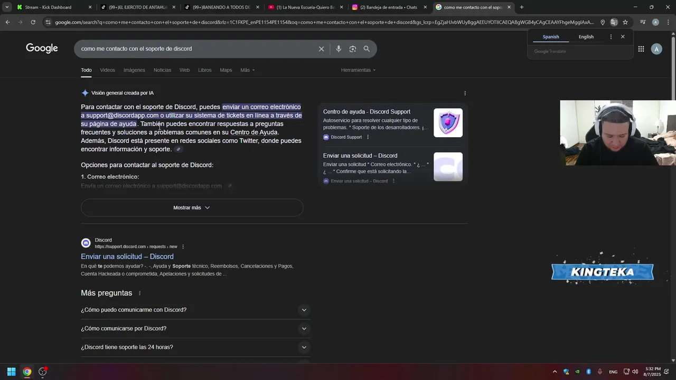Click the Google Translate icon in address bar

click(x=614, y=22)
